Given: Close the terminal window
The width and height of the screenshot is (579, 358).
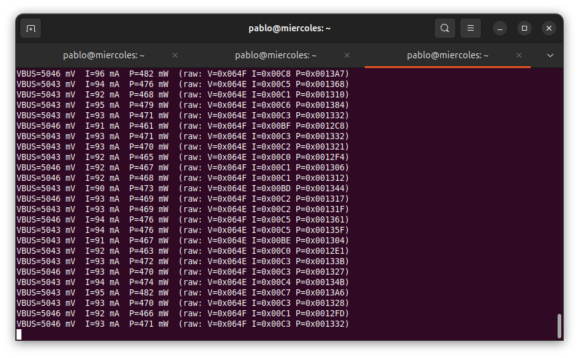Looking at the screenshot, I should pos(548,28).
